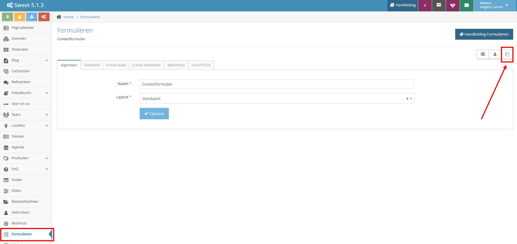Click the blue download icon button
This screenshot has height=244, width=517.
[x=32, y=17]
